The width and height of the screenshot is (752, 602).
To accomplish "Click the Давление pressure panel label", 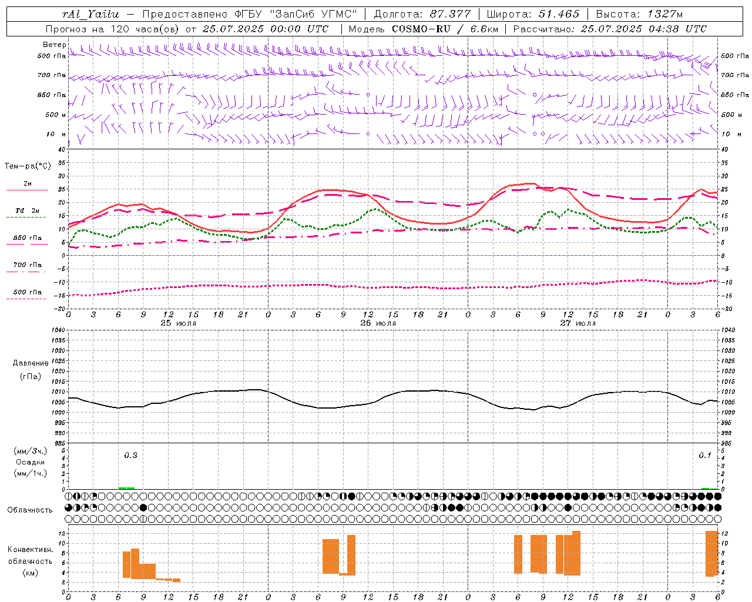I will click(31, 363).
